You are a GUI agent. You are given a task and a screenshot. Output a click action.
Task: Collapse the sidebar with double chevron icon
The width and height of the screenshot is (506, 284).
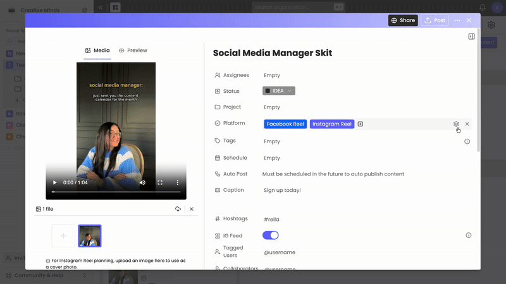(x=101, y=7)
